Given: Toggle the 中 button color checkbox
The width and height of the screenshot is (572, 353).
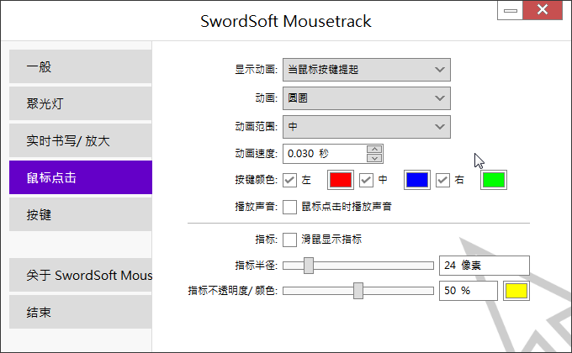Looking at the screenshot, I should pos(366,180).
